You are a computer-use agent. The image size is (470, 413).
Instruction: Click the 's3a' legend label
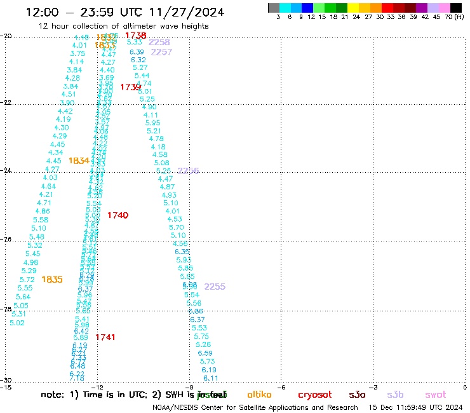coord(357,395)
